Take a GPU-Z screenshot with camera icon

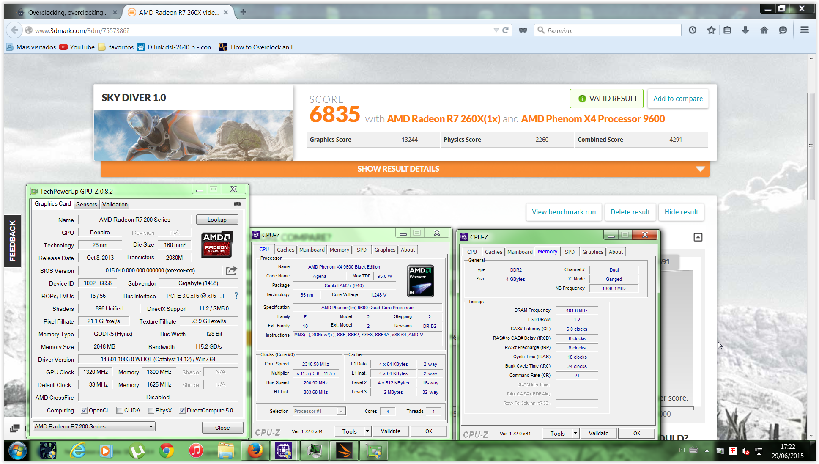pos(237,204)
